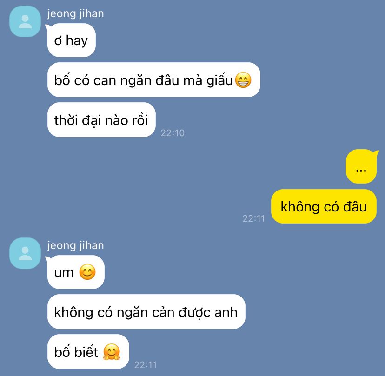Click the 22:11 timestamp after 'bố biết'
385x376 pixels.
[146, 365]
